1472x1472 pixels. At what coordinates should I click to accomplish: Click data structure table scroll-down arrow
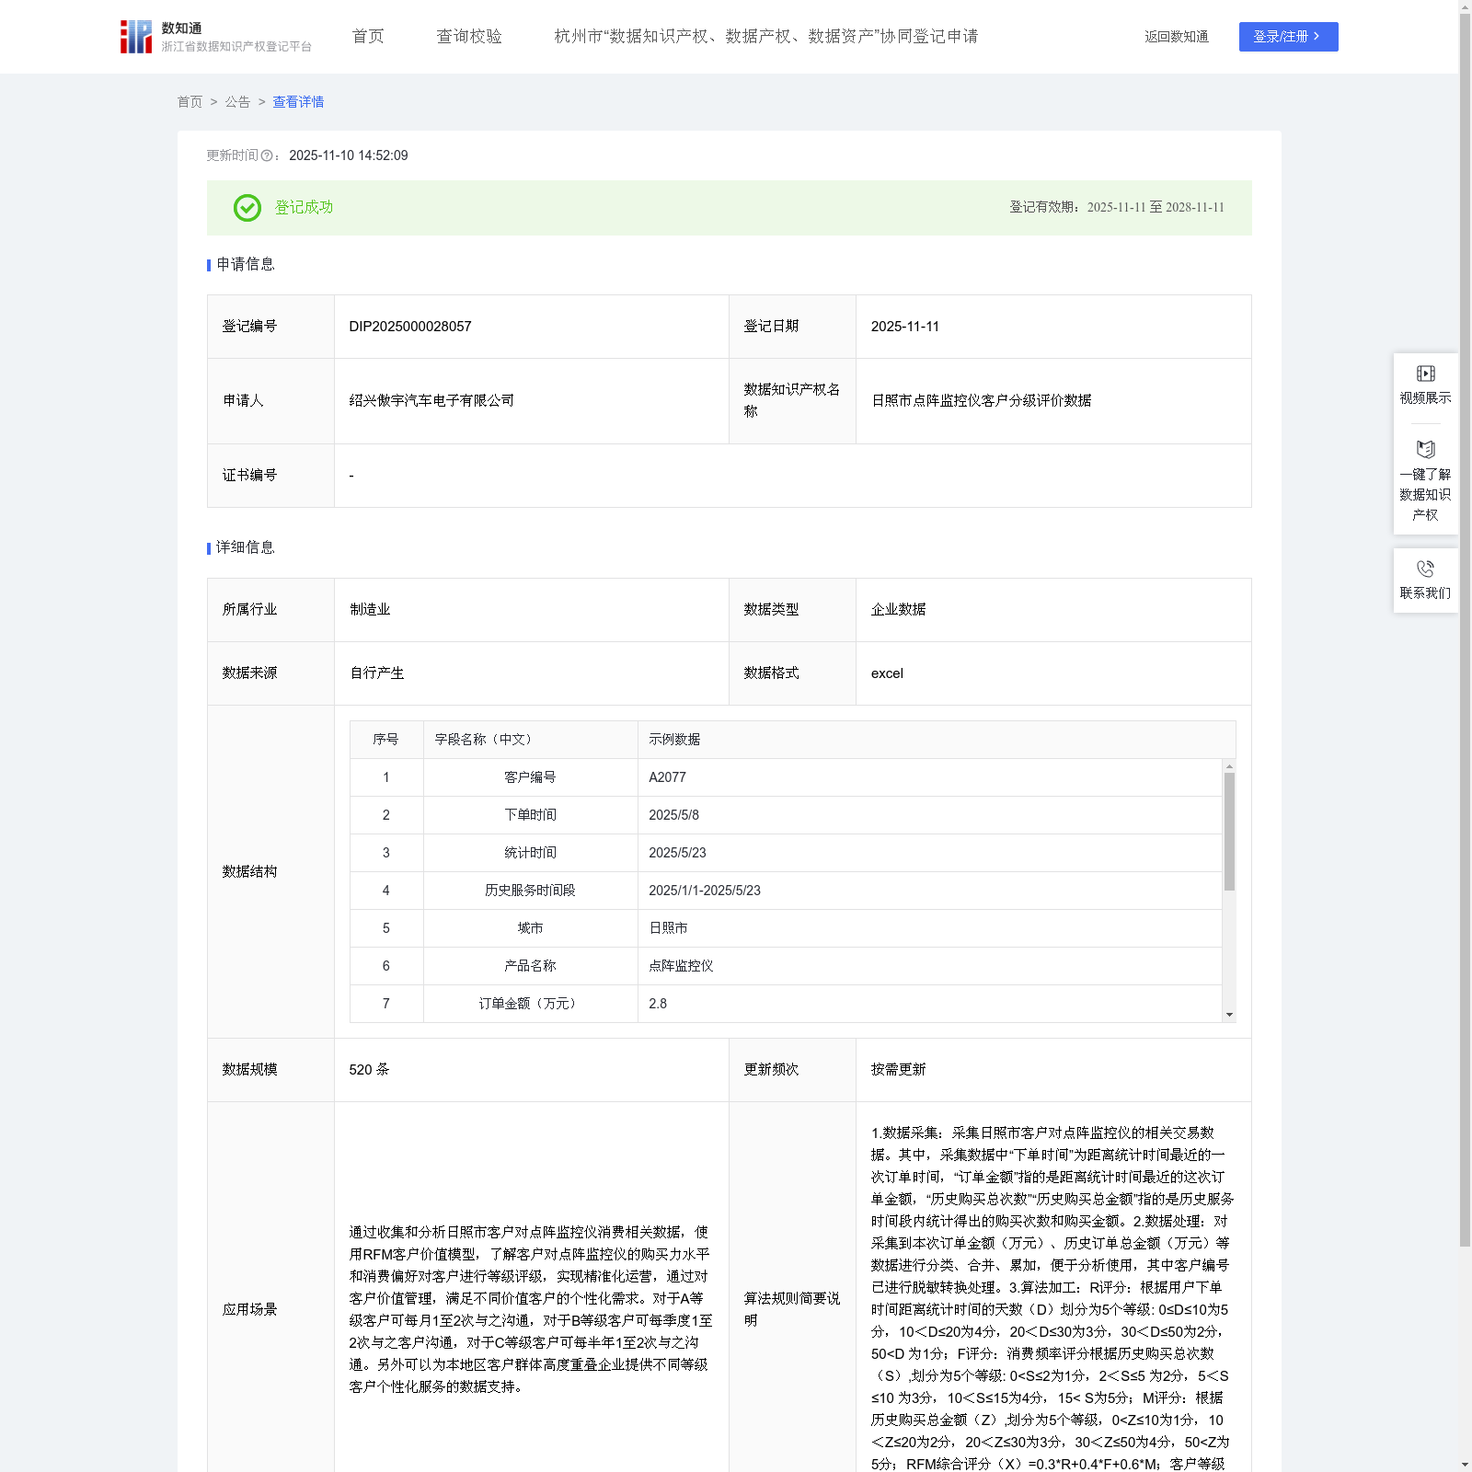click(1229, 1015)
